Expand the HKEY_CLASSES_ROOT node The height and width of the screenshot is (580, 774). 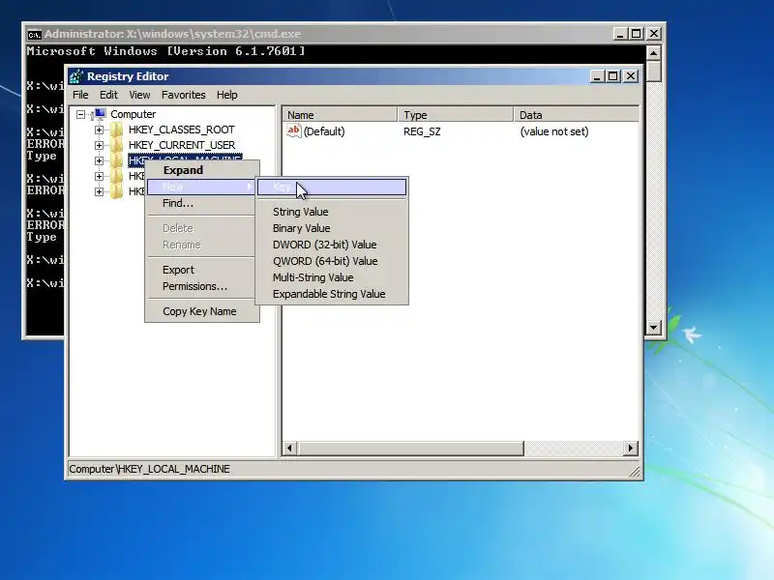[99, 130]
